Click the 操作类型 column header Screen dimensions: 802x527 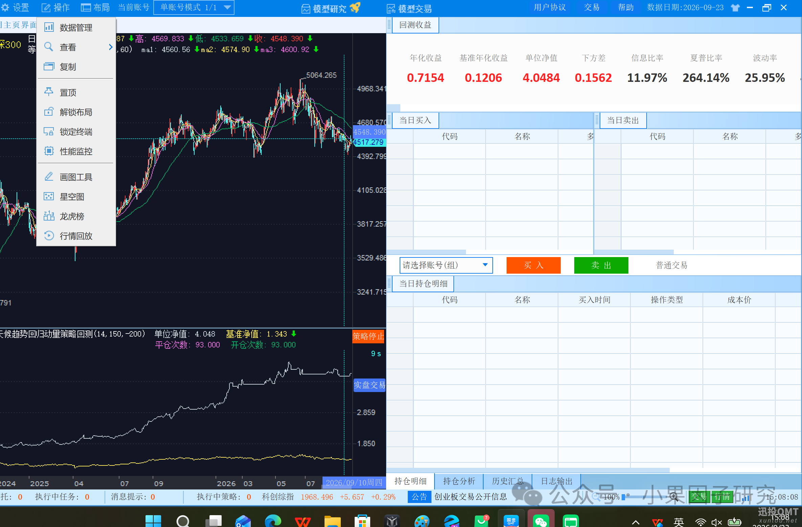click(667, 300)
